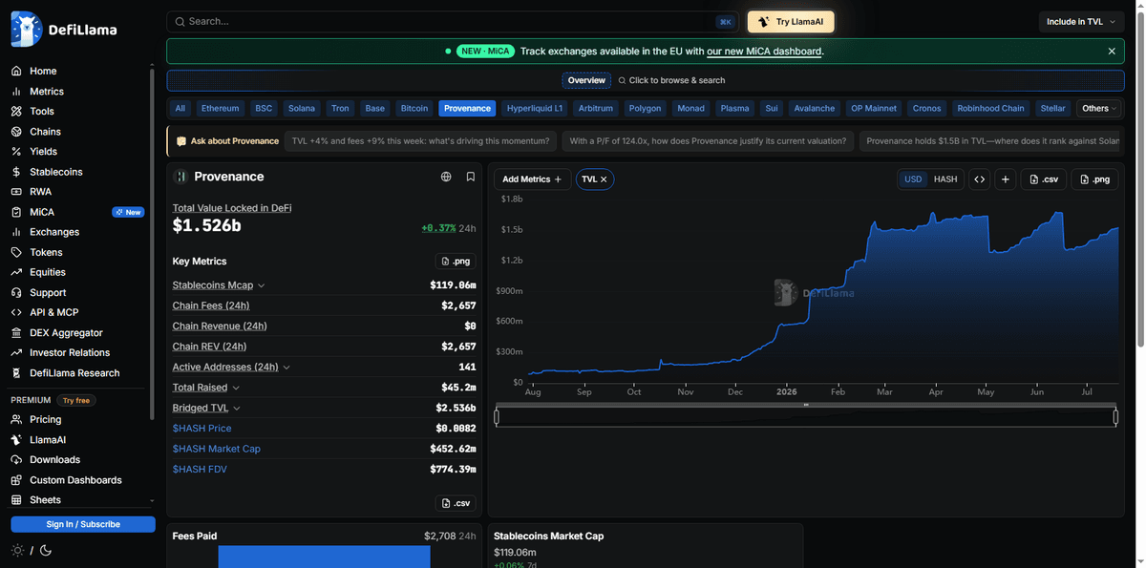The image size is (1146, 568).
Task: Open Add Metrics menu
Action: tap(532, 179)
